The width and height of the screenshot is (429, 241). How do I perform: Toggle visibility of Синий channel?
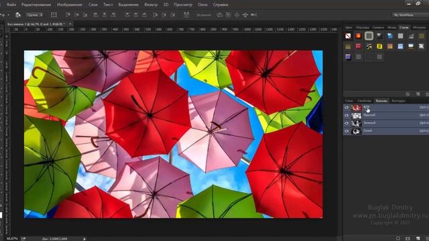347,131
